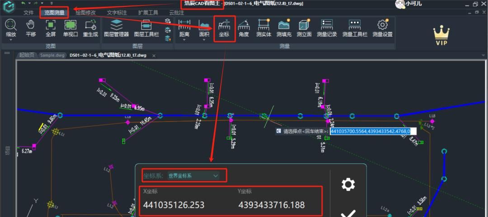Image resolution: width=488 pixels, height=217 pixels.
Task: Click the redo arrow in title bar
Action: coord(37,3)
